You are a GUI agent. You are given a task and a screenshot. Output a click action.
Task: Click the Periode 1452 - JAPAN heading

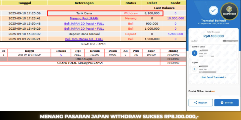(93, 44)
